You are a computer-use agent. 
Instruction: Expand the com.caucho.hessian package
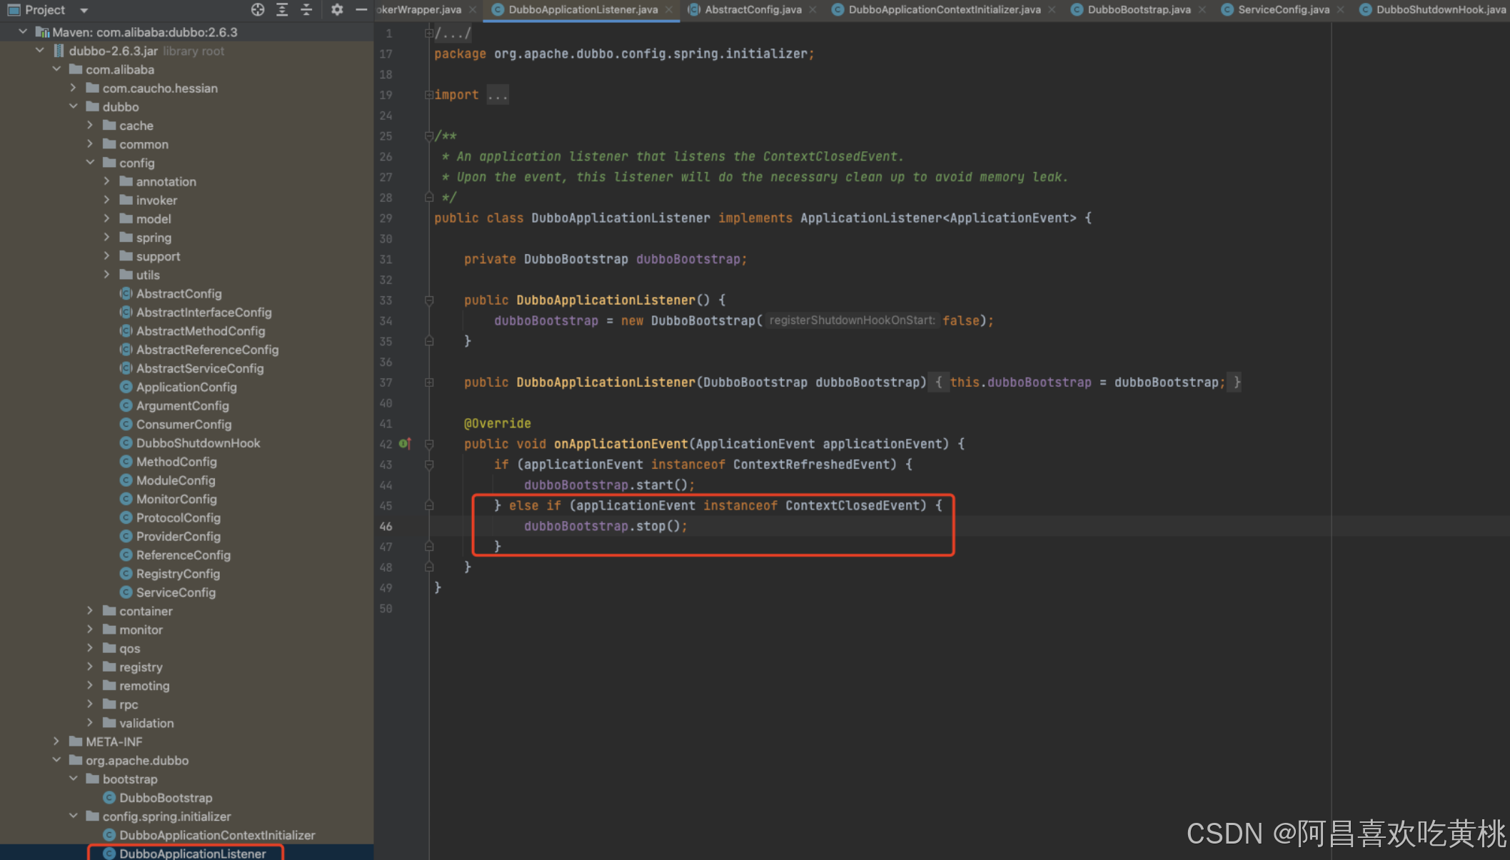click(73, 87)
